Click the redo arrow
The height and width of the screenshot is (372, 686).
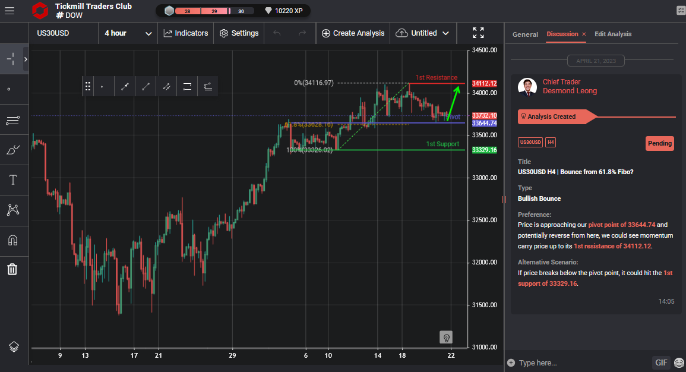click(x=302, y=33)
